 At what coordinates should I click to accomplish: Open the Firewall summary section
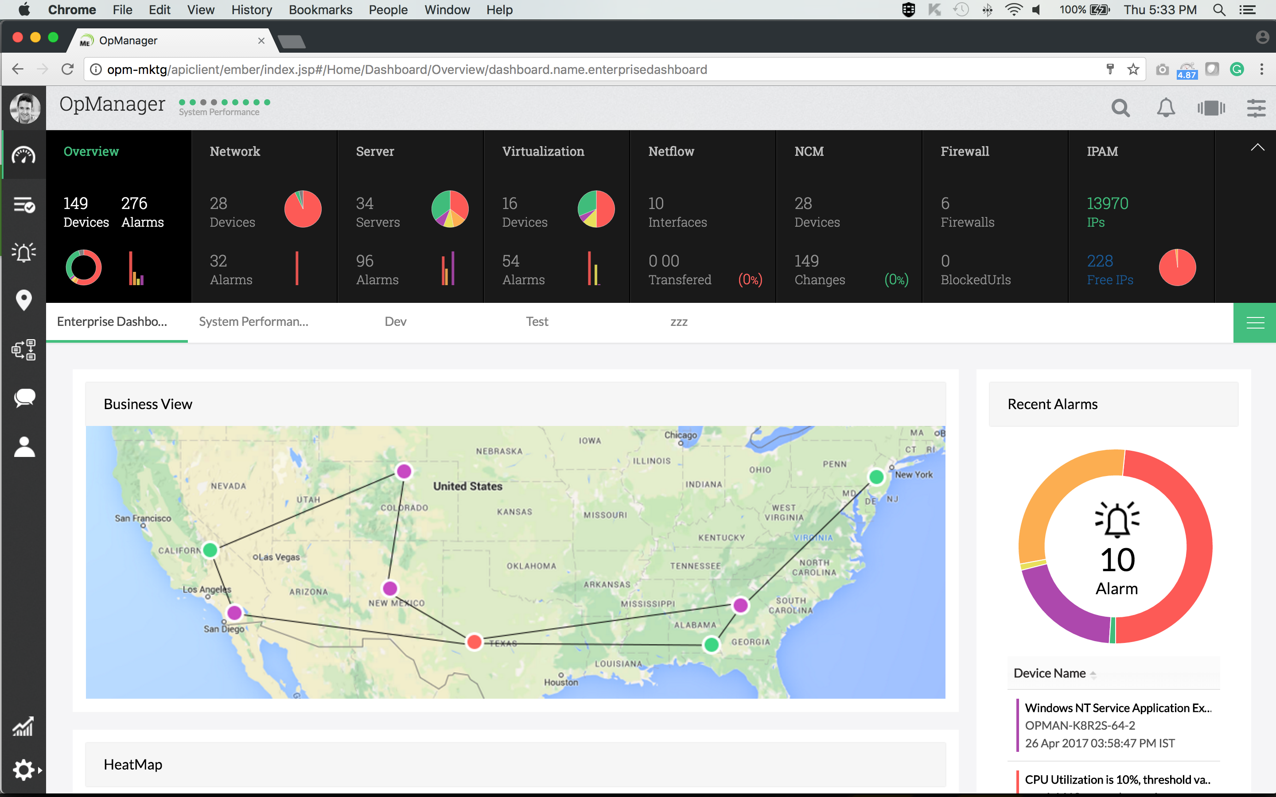click(x=965, y=152)
